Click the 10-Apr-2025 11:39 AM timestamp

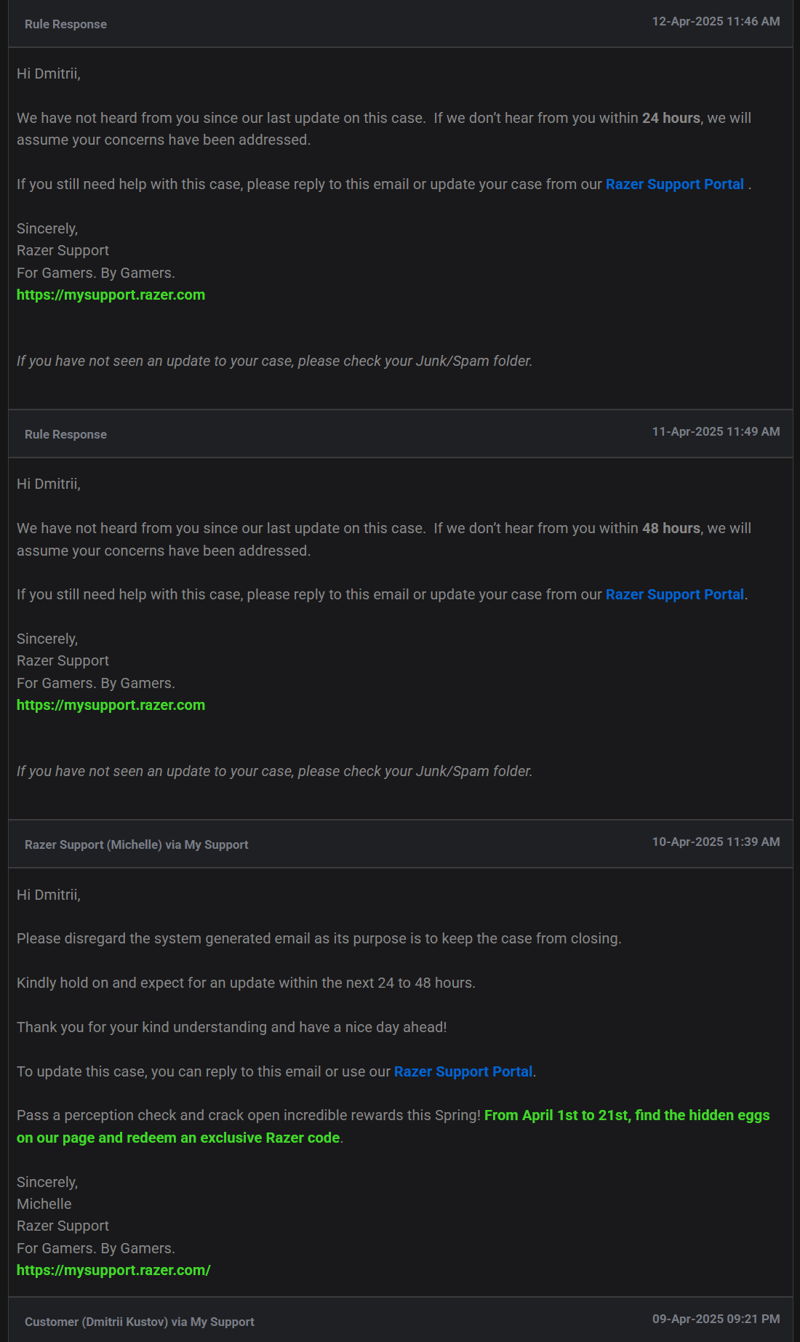pyautogui.click(x=716, y=842)
